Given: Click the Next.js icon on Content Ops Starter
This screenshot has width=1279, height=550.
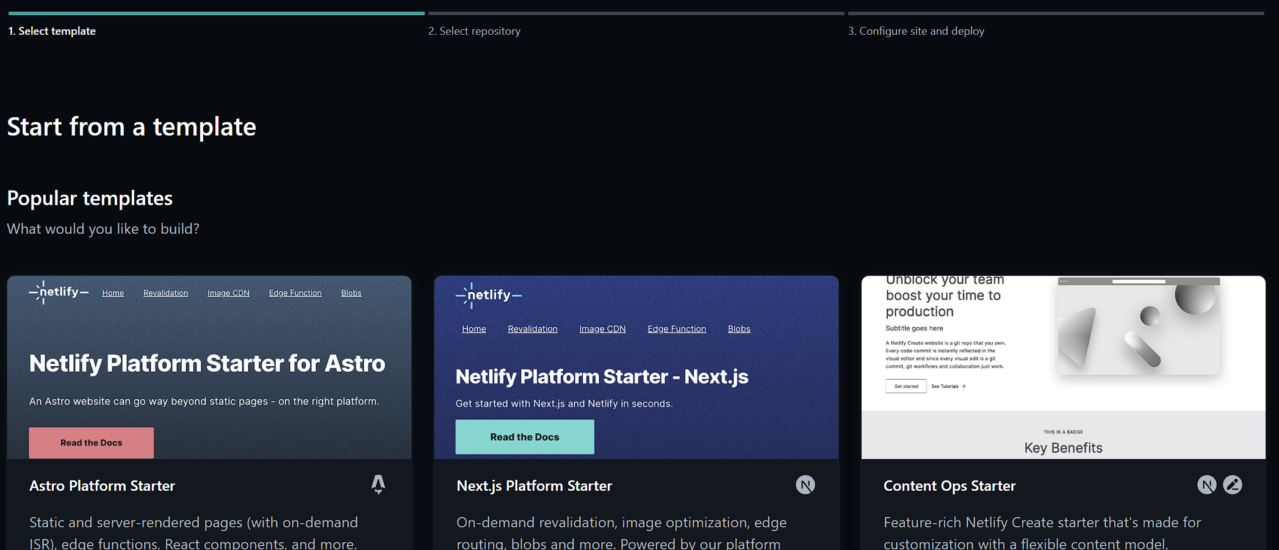Looking at the screenshot, I should point(1206,485).
